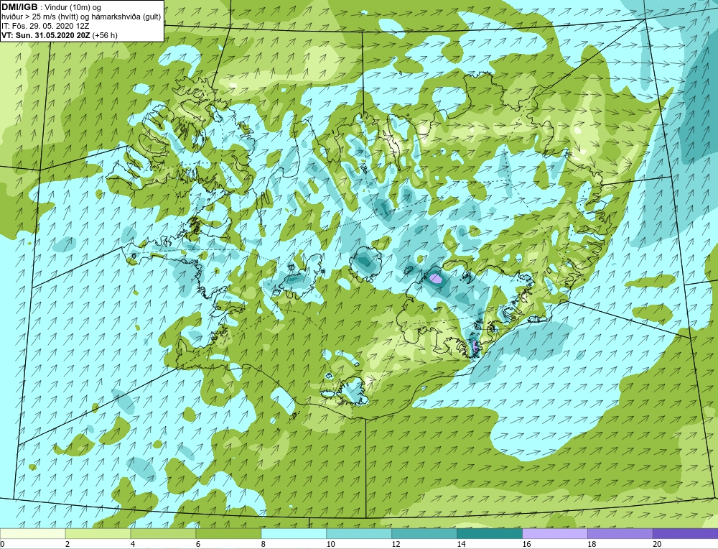Select the 16–18 m/s lavender legend swatch
The image size is (718, 549).
coord(555,534)
